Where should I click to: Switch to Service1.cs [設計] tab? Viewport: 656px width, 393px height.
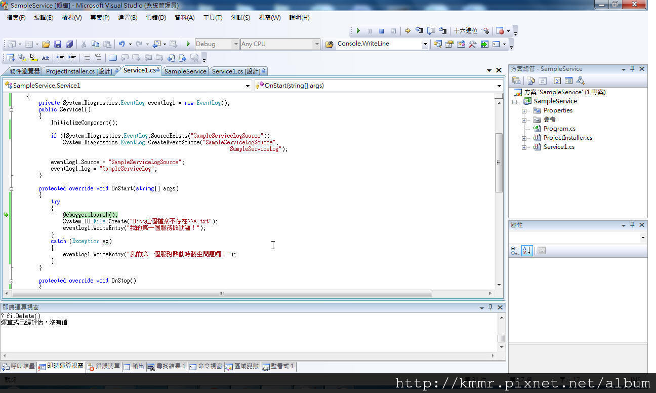tap(238, 71)
